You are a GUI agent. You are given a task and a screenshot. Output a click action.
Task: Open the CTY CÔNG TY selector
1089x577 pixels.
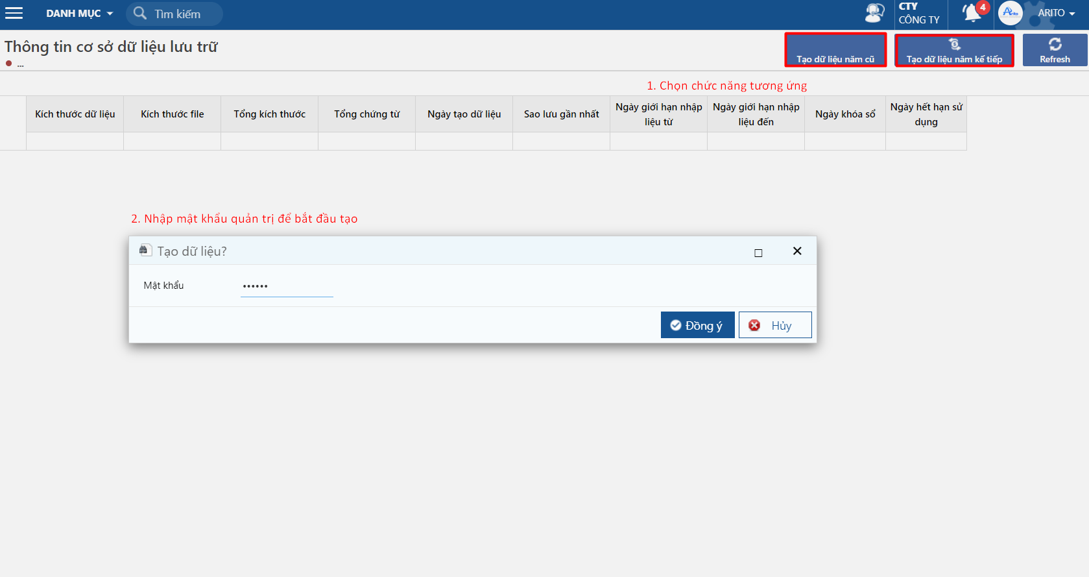pyautogui.click(x=919, y=14)
